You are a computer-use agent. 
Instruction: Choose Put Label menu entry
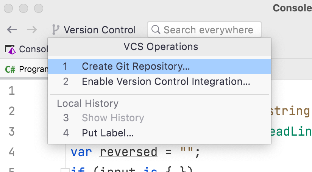click(x=159, y=133)
